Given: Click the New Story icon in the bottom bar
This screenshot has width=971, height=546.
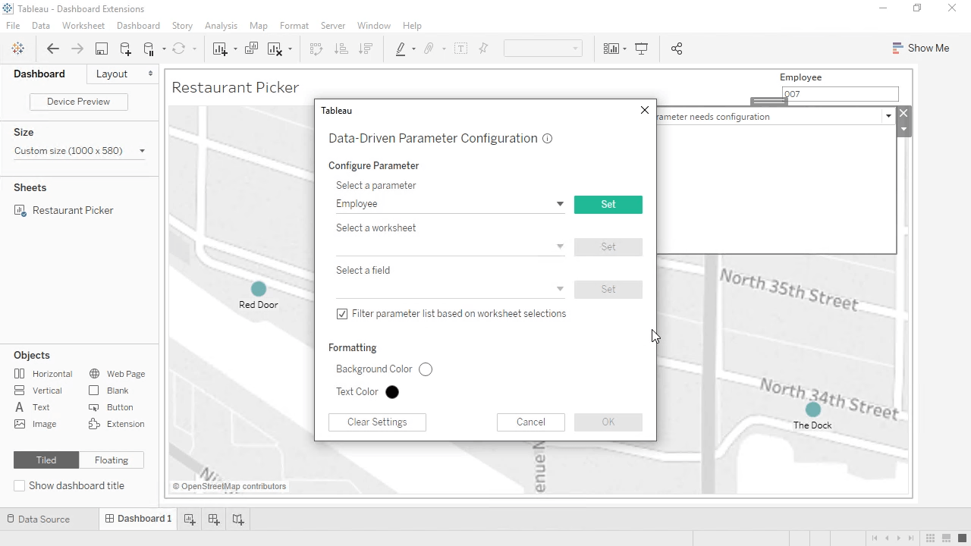Looking at the screenshot, I should (x=238, y=519).
